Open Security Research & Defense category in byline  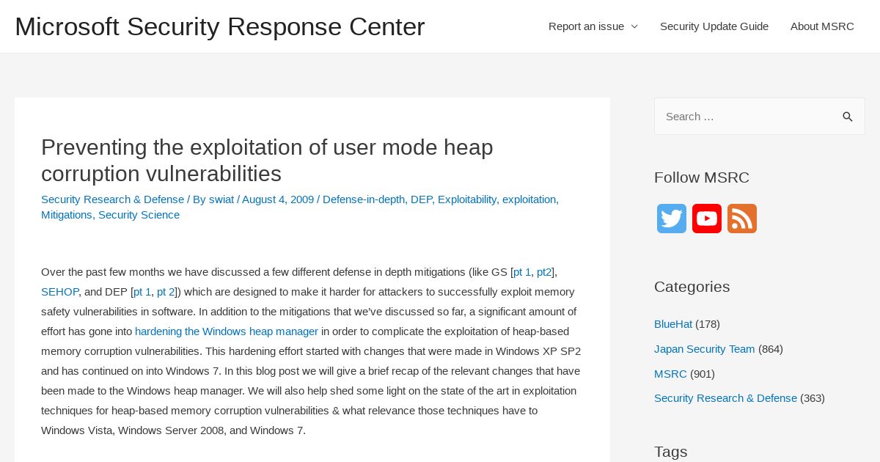tap(112, 199)
